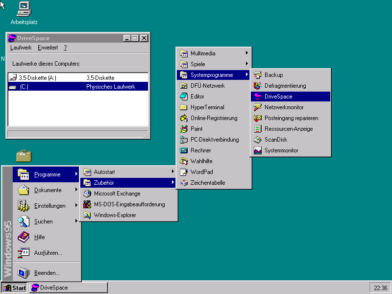
Task: Click the Zeichentabelle icon
Action: [x=184, y=182]
